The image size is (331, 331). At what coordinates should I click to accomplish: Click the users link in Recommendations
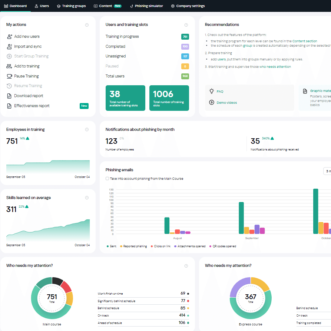221,59
